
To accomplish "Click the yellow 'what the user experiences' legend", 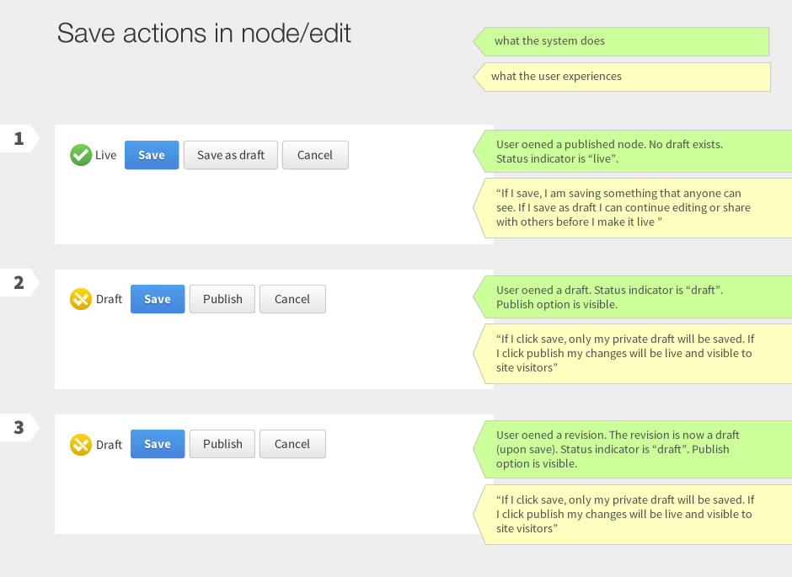I will point(623,77).
